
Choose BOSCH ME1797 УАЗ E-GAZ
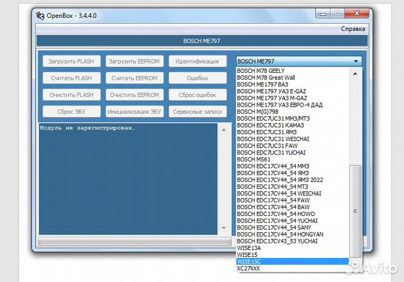click(292, 91)
